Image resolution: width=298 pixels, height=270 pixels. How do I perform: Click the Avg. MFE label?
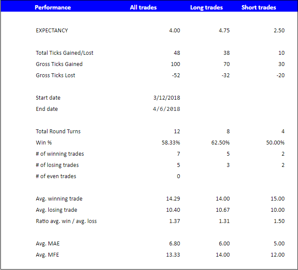48,254
